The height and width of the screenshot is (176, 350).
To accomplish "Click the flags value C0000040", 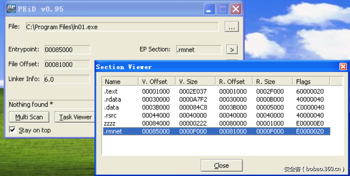I will [x=310, y=107].
